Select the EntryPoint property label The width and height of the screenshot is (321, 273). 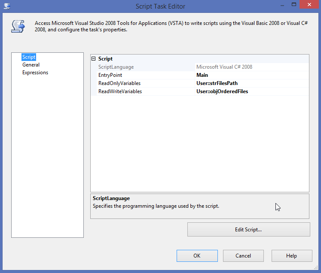110,75
